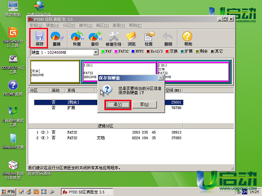Open the 分区 menu in menu bar
262x196 pixels.
[x=68, y=26]
